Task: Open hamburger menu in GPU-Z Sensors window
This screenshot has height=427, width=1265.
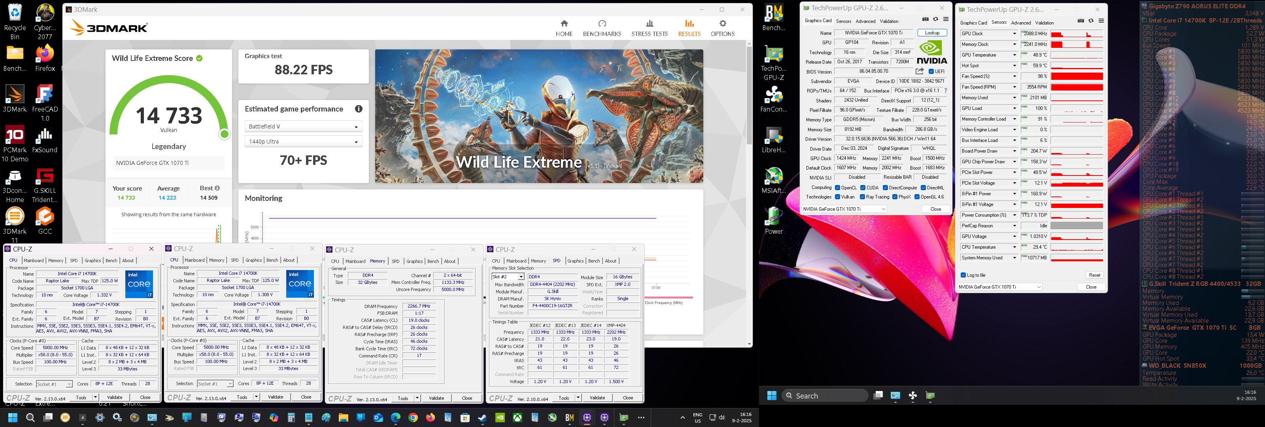Action: [1101, 21]
